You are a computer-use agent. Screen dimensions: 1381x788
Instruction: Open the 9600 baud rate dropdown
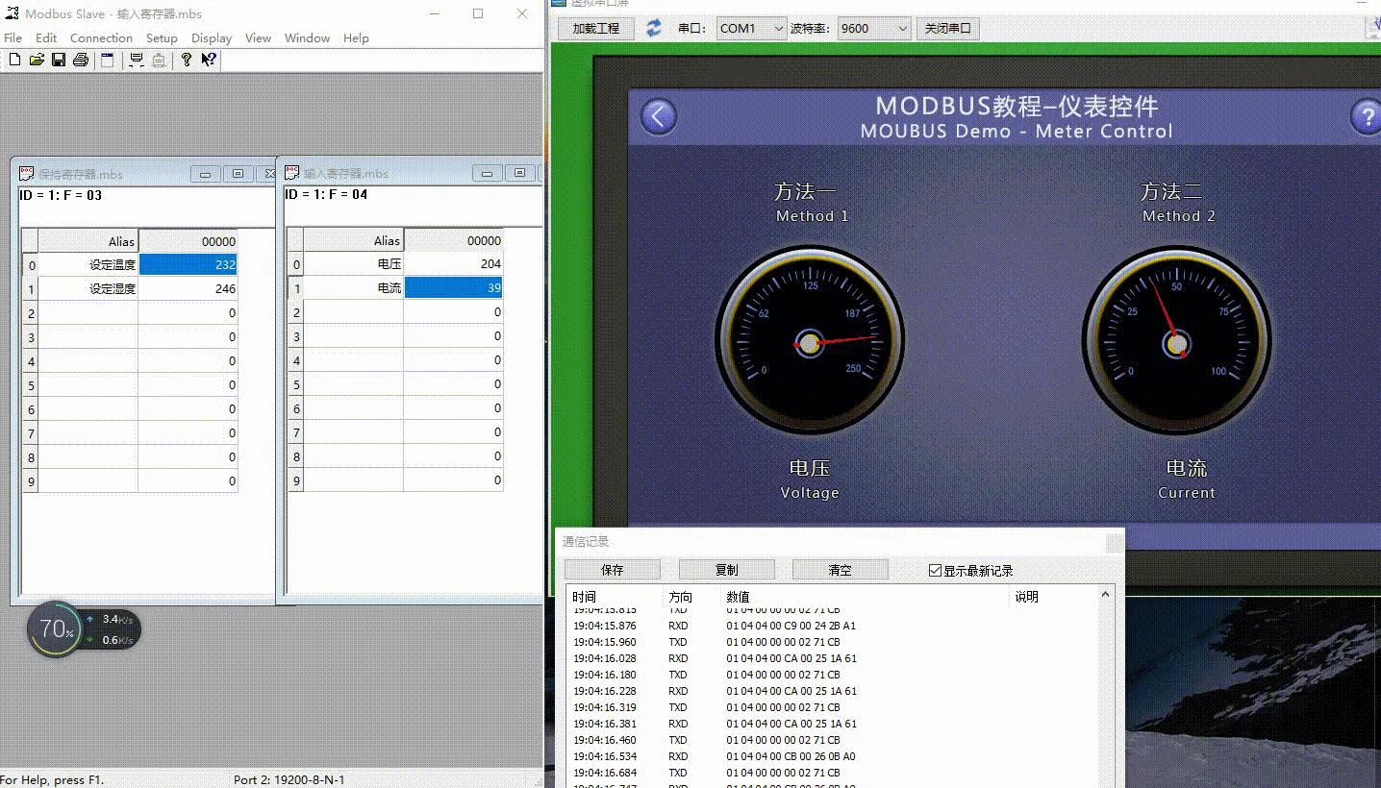point(902,28)
